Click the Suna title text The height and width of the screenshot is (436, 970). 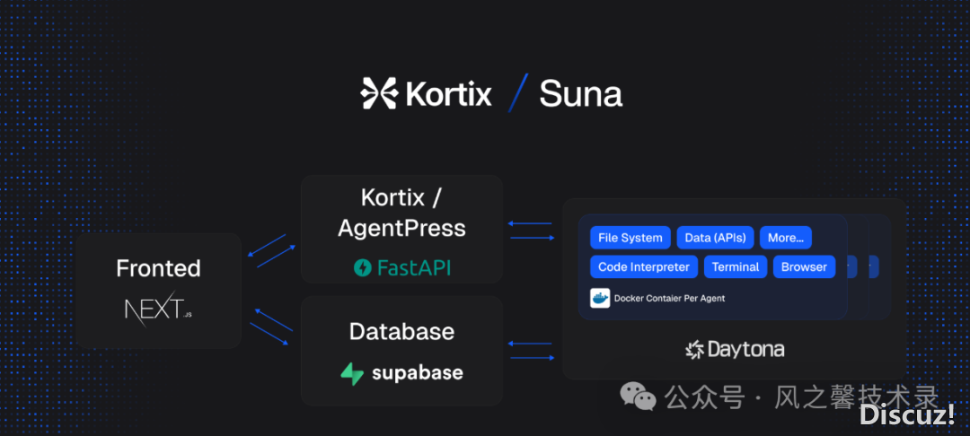(x=580, y=94)
